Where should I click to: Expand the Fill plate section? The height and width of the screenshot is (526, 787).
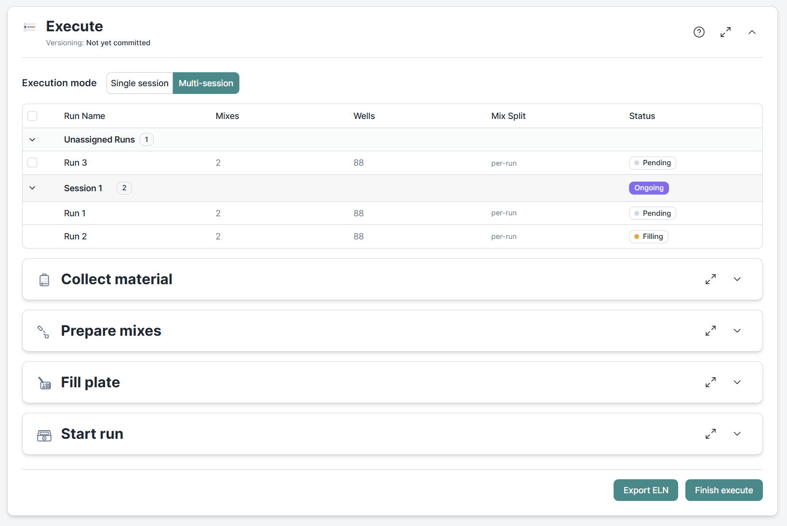[737, 382]
